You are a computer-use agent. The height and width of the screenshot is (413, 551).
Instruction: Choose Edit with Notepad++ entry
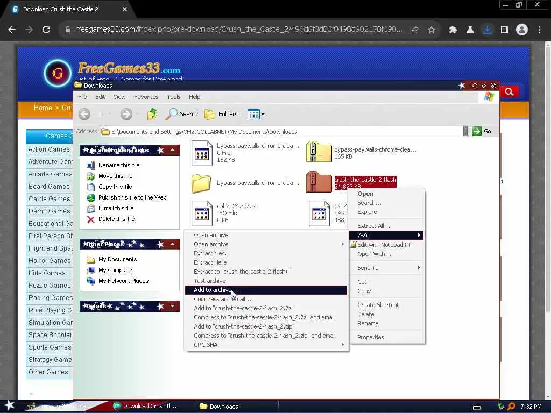point(386,245)
